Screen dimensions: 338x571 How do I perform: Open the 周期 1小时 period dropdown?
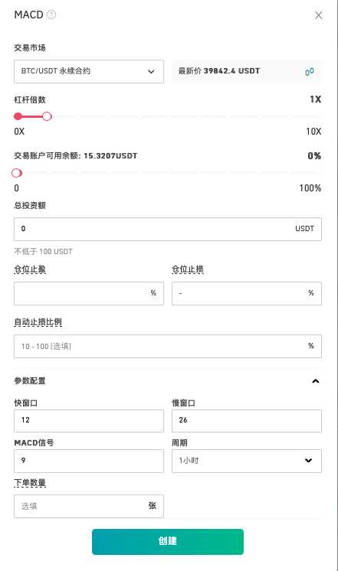pyautogui.click(x=247, y=461)
